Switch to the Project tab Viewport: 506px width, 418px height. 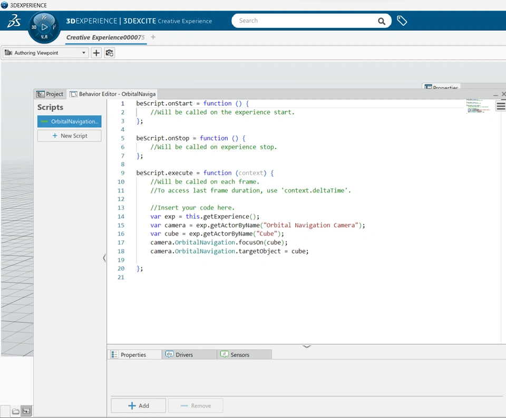pyautogui.click(x=50, y=94)
